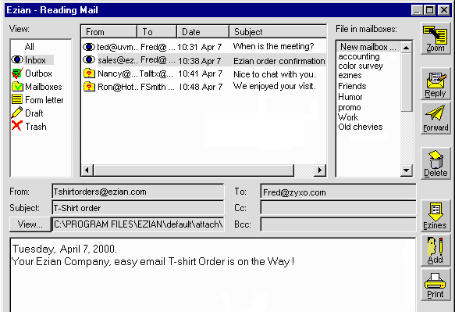Sort messages by the Date column header
This screenshot has height=312, width=455.
click(203, 32)
